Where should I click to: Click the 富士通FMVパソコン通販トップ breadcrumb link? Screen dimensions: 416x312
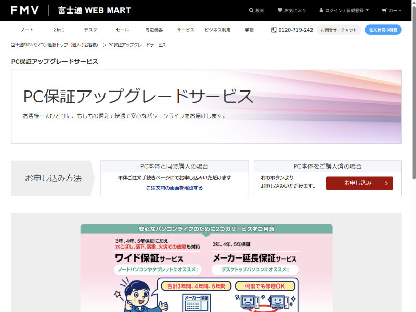(55, 45)
